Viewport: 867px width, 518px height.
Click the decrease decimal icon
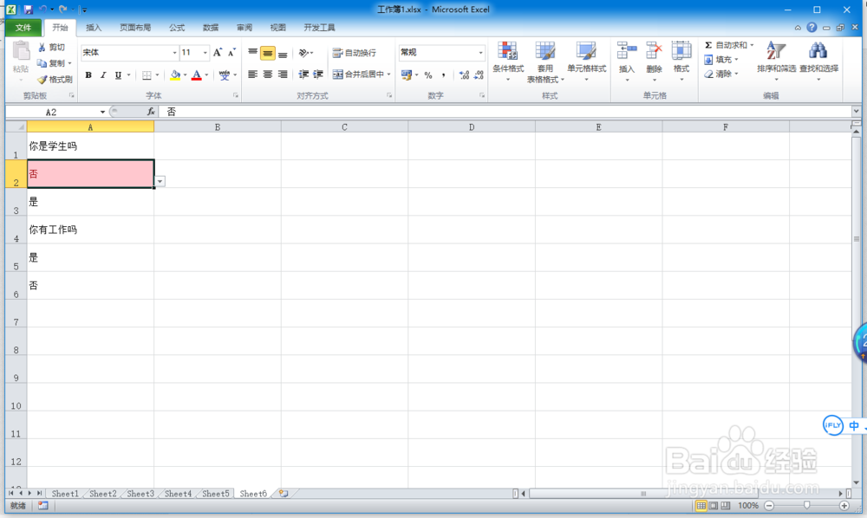tap(479, 75)
